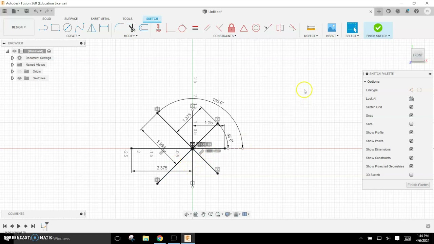This screenshot has width=434, height=244.
Task: Apply the Coincident constraint
Action: [171, 28]
